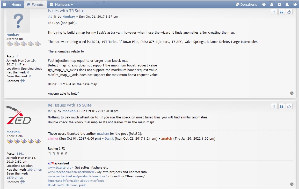The height and width of the screenshot is (189, 299).
Task: Click Neekay's contact speech bubble icon
Action: click(x=23, y=81)
